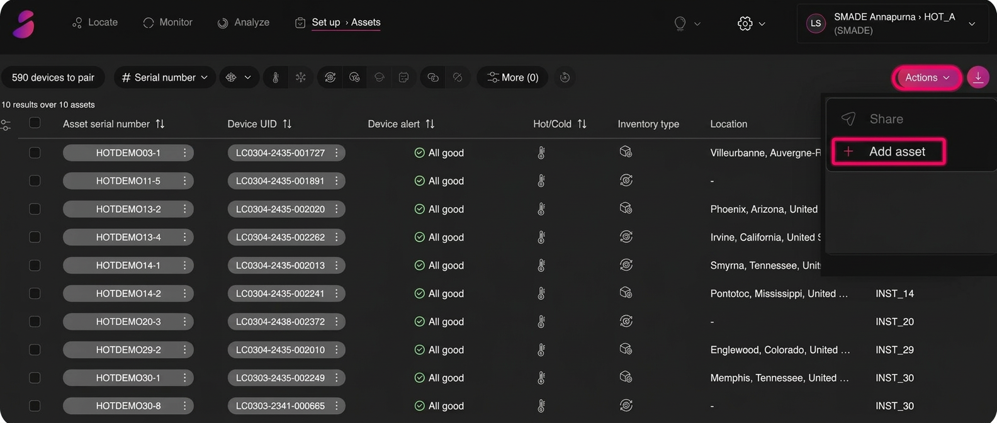
Task: Click thermometer icon in HOTDEMO14-1 row
Action: [541, 266]
